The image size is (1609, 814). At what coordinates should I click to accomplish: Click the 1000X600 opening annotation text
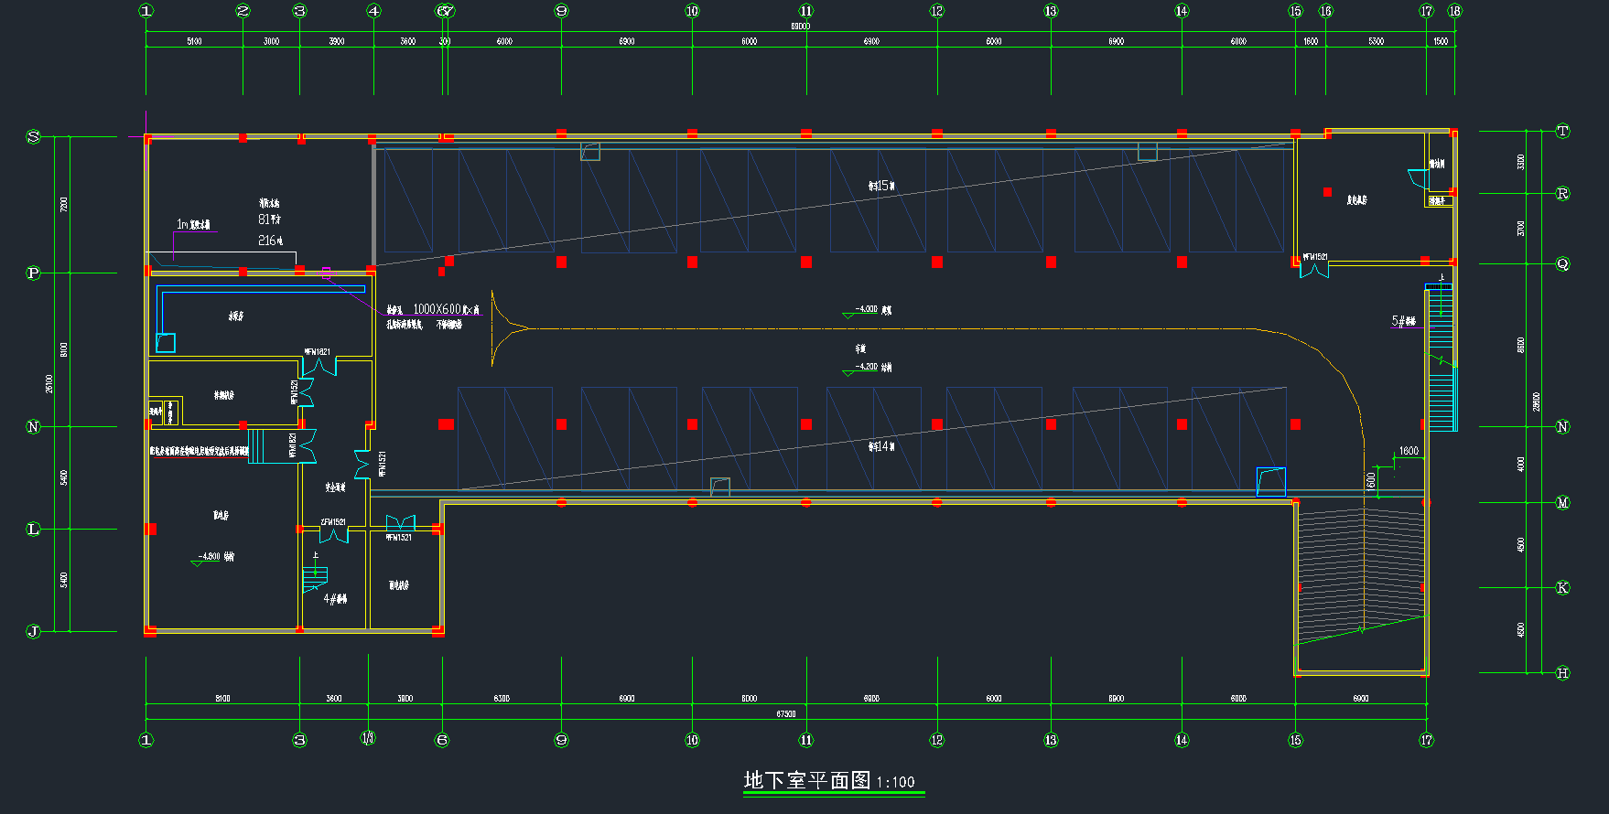(437, 309)
